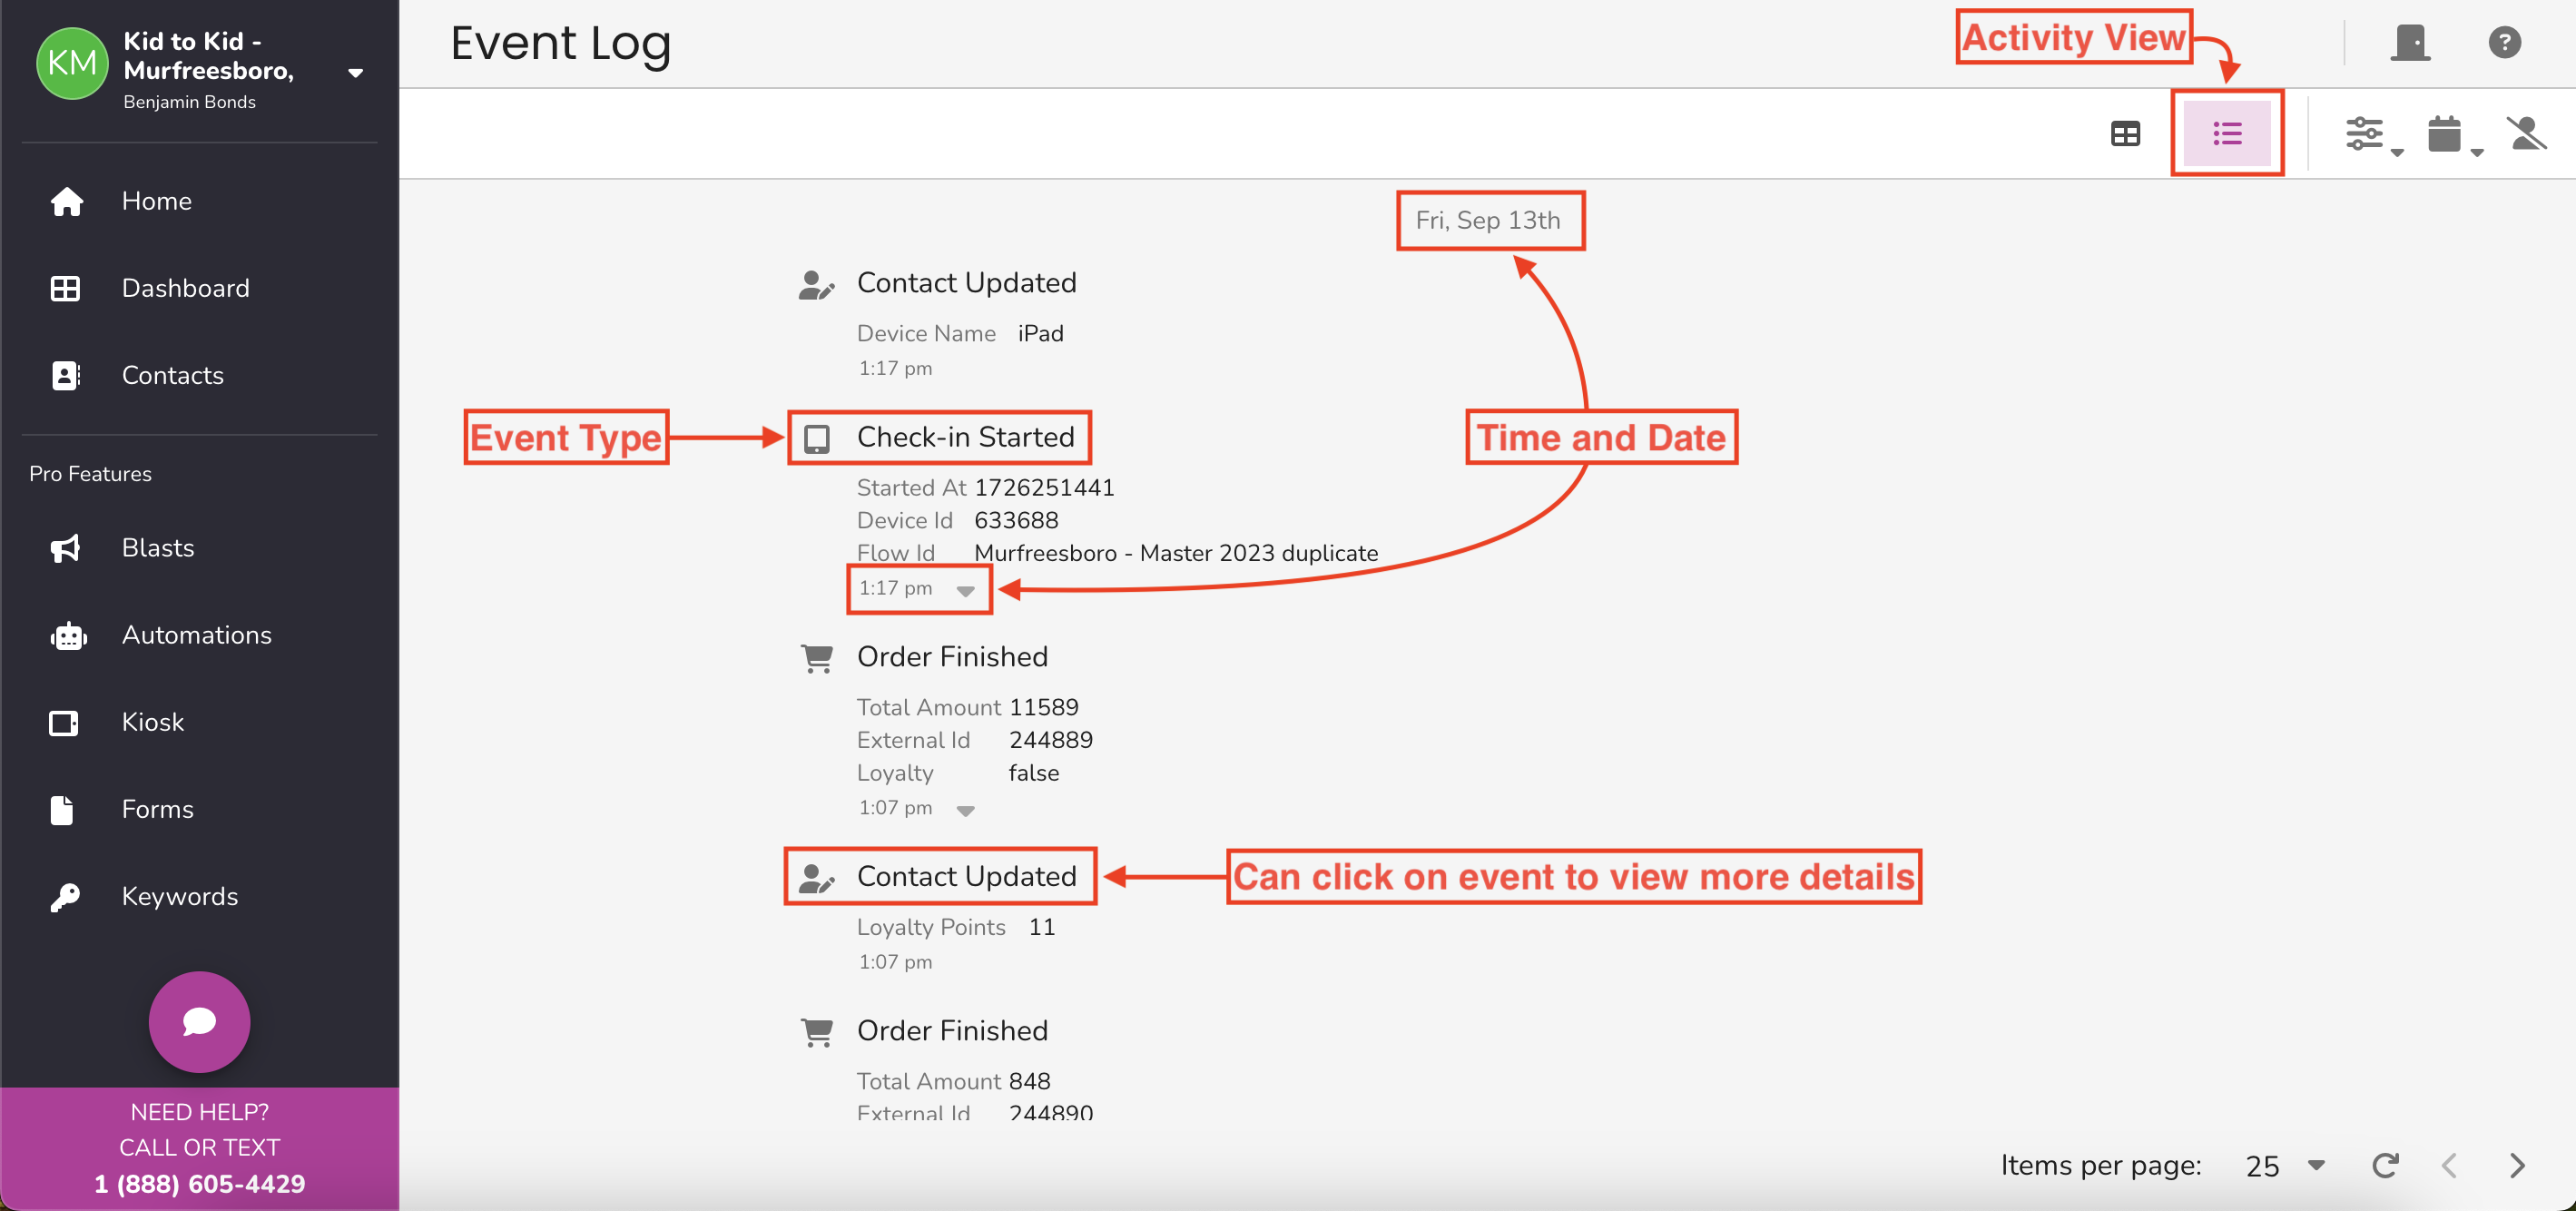Click the person-edit icon beside Loyalty Points event
Viewport: 2576px width, 1211px height.
tap(816, 878)
